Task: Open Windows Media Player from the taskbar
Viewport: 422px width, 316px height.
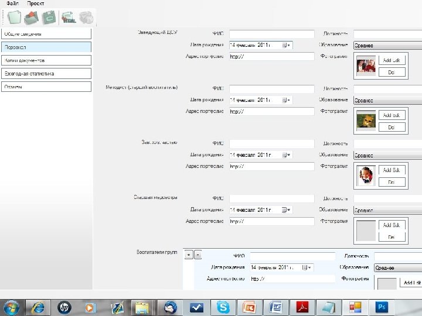Action: tap(90, 307)
